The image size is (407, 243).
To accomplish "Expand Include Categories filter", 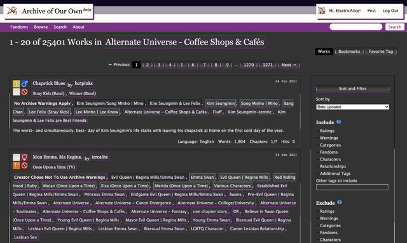I will point(330,145).
